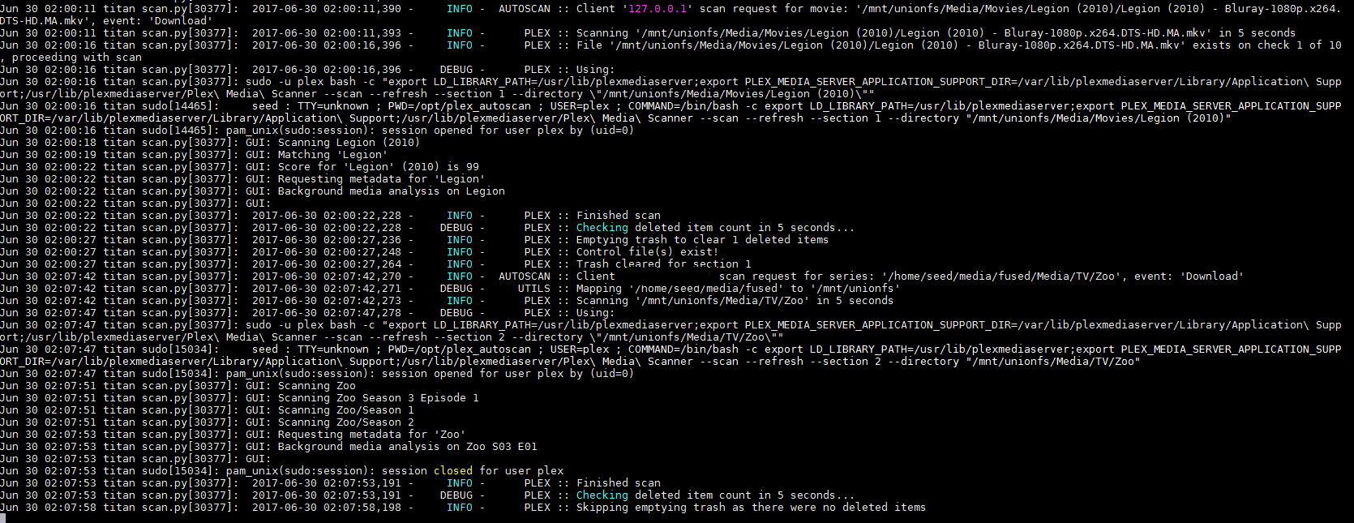Click 'Using:' on the 02:07:47,278 line

pos(595,313)
